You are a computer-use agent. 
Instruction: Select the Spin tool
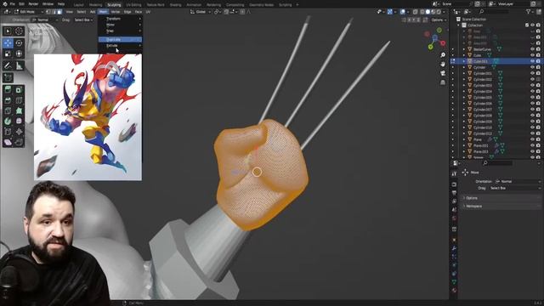(x=8, y=122)
